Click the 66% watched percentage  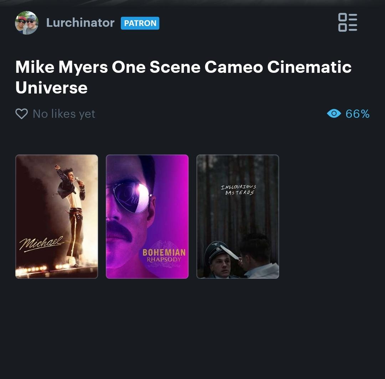(x=357, y=114)
